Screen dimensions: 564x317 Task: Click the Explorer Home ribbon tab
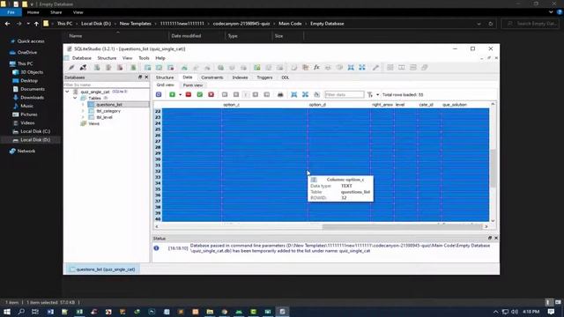coord(33,12)
